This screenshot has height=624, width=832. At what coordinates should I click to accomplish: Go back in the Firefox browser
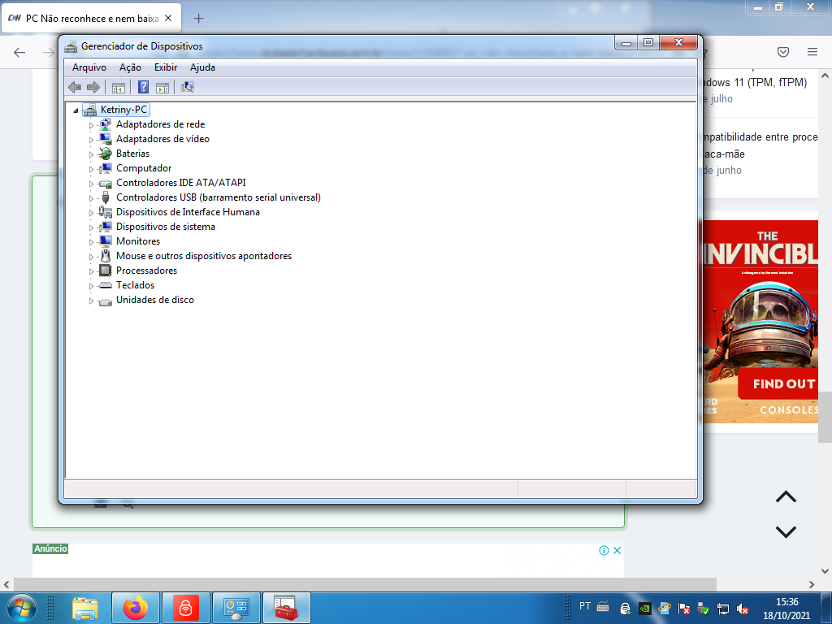tap(19, 52)
